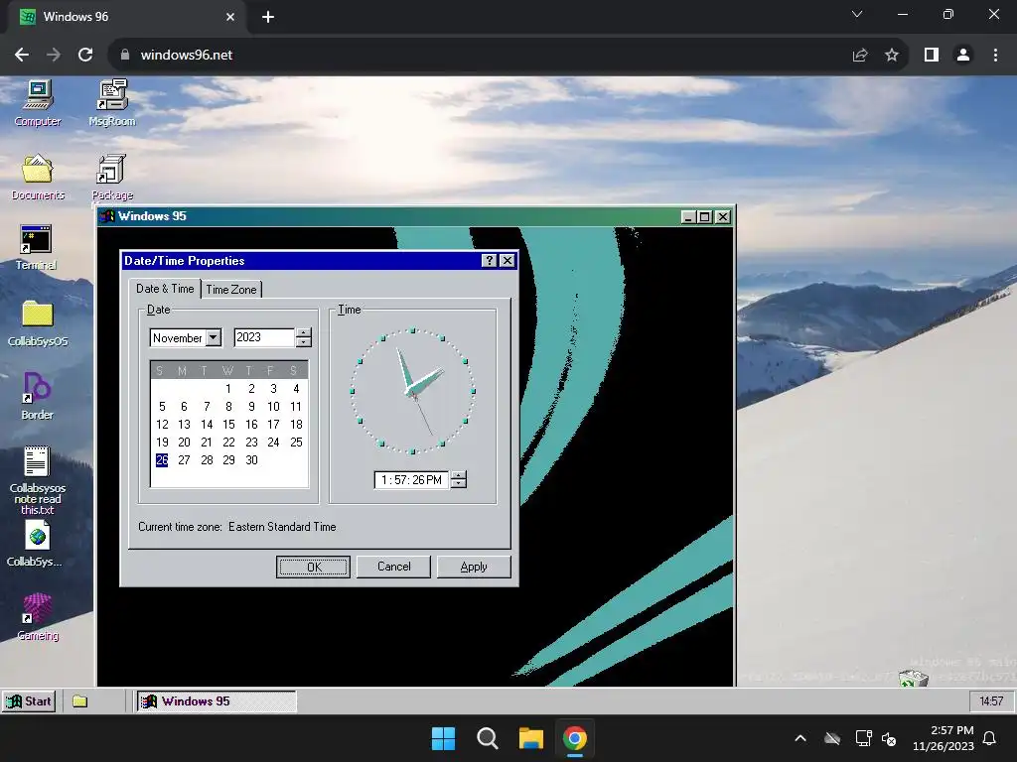Image resolution: width=1017 pixels, height=762 pixels.
Task: Click the analog clock face
Action: click(x=412, y=391)
